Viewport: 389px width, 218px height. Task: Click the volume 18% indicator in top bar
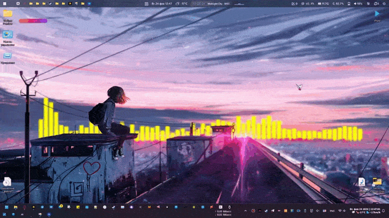(x=358, y=4)
